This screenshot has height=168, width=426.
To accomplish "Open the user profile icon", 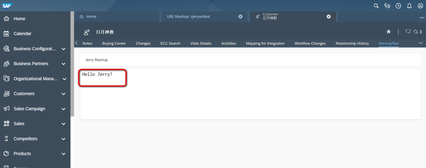I will (420, 6).
